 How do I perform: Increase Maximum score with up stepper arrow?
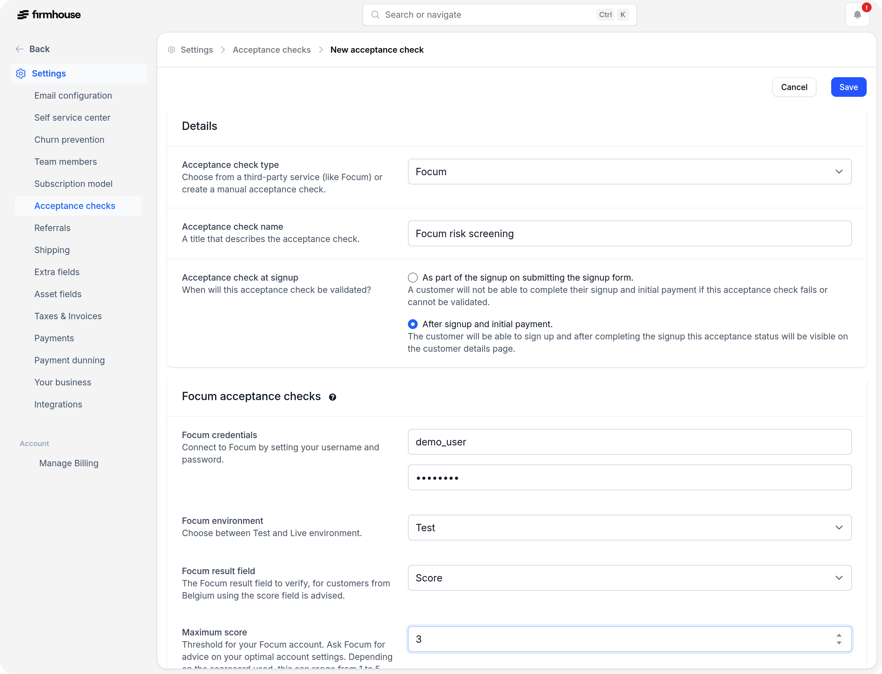coord(839,635)
